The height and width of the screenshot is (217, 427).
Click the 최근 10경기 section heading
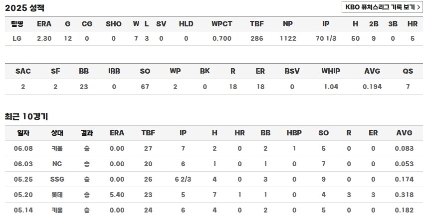click(26, 116)
